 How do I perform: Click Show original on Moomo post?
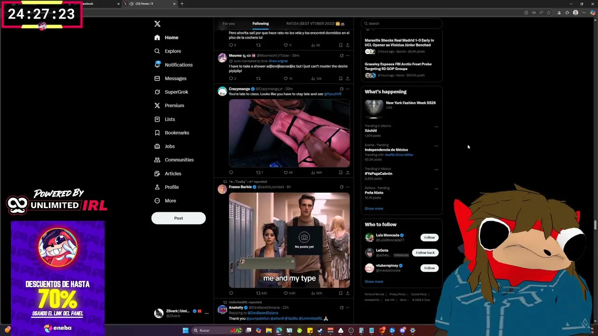pos(278,61)
